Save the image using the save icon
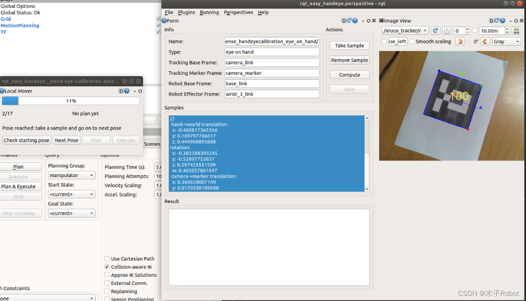Image resolution: width=526 pixels, height=301 pixels. (x=516, y=31)
